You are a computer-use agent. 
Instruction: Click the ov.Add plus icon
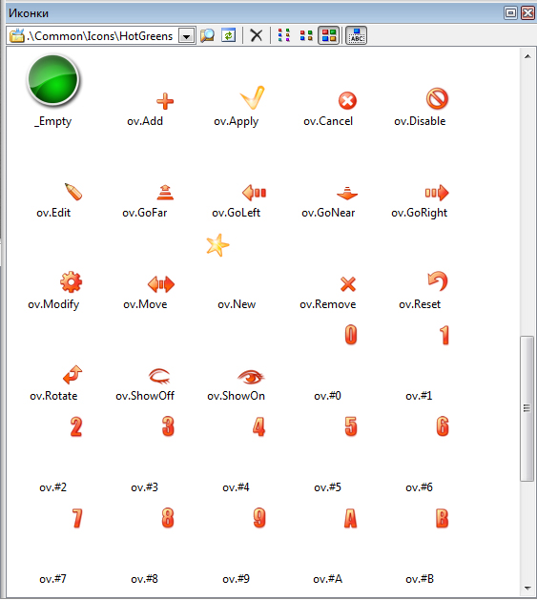click(x=165, y=101)
